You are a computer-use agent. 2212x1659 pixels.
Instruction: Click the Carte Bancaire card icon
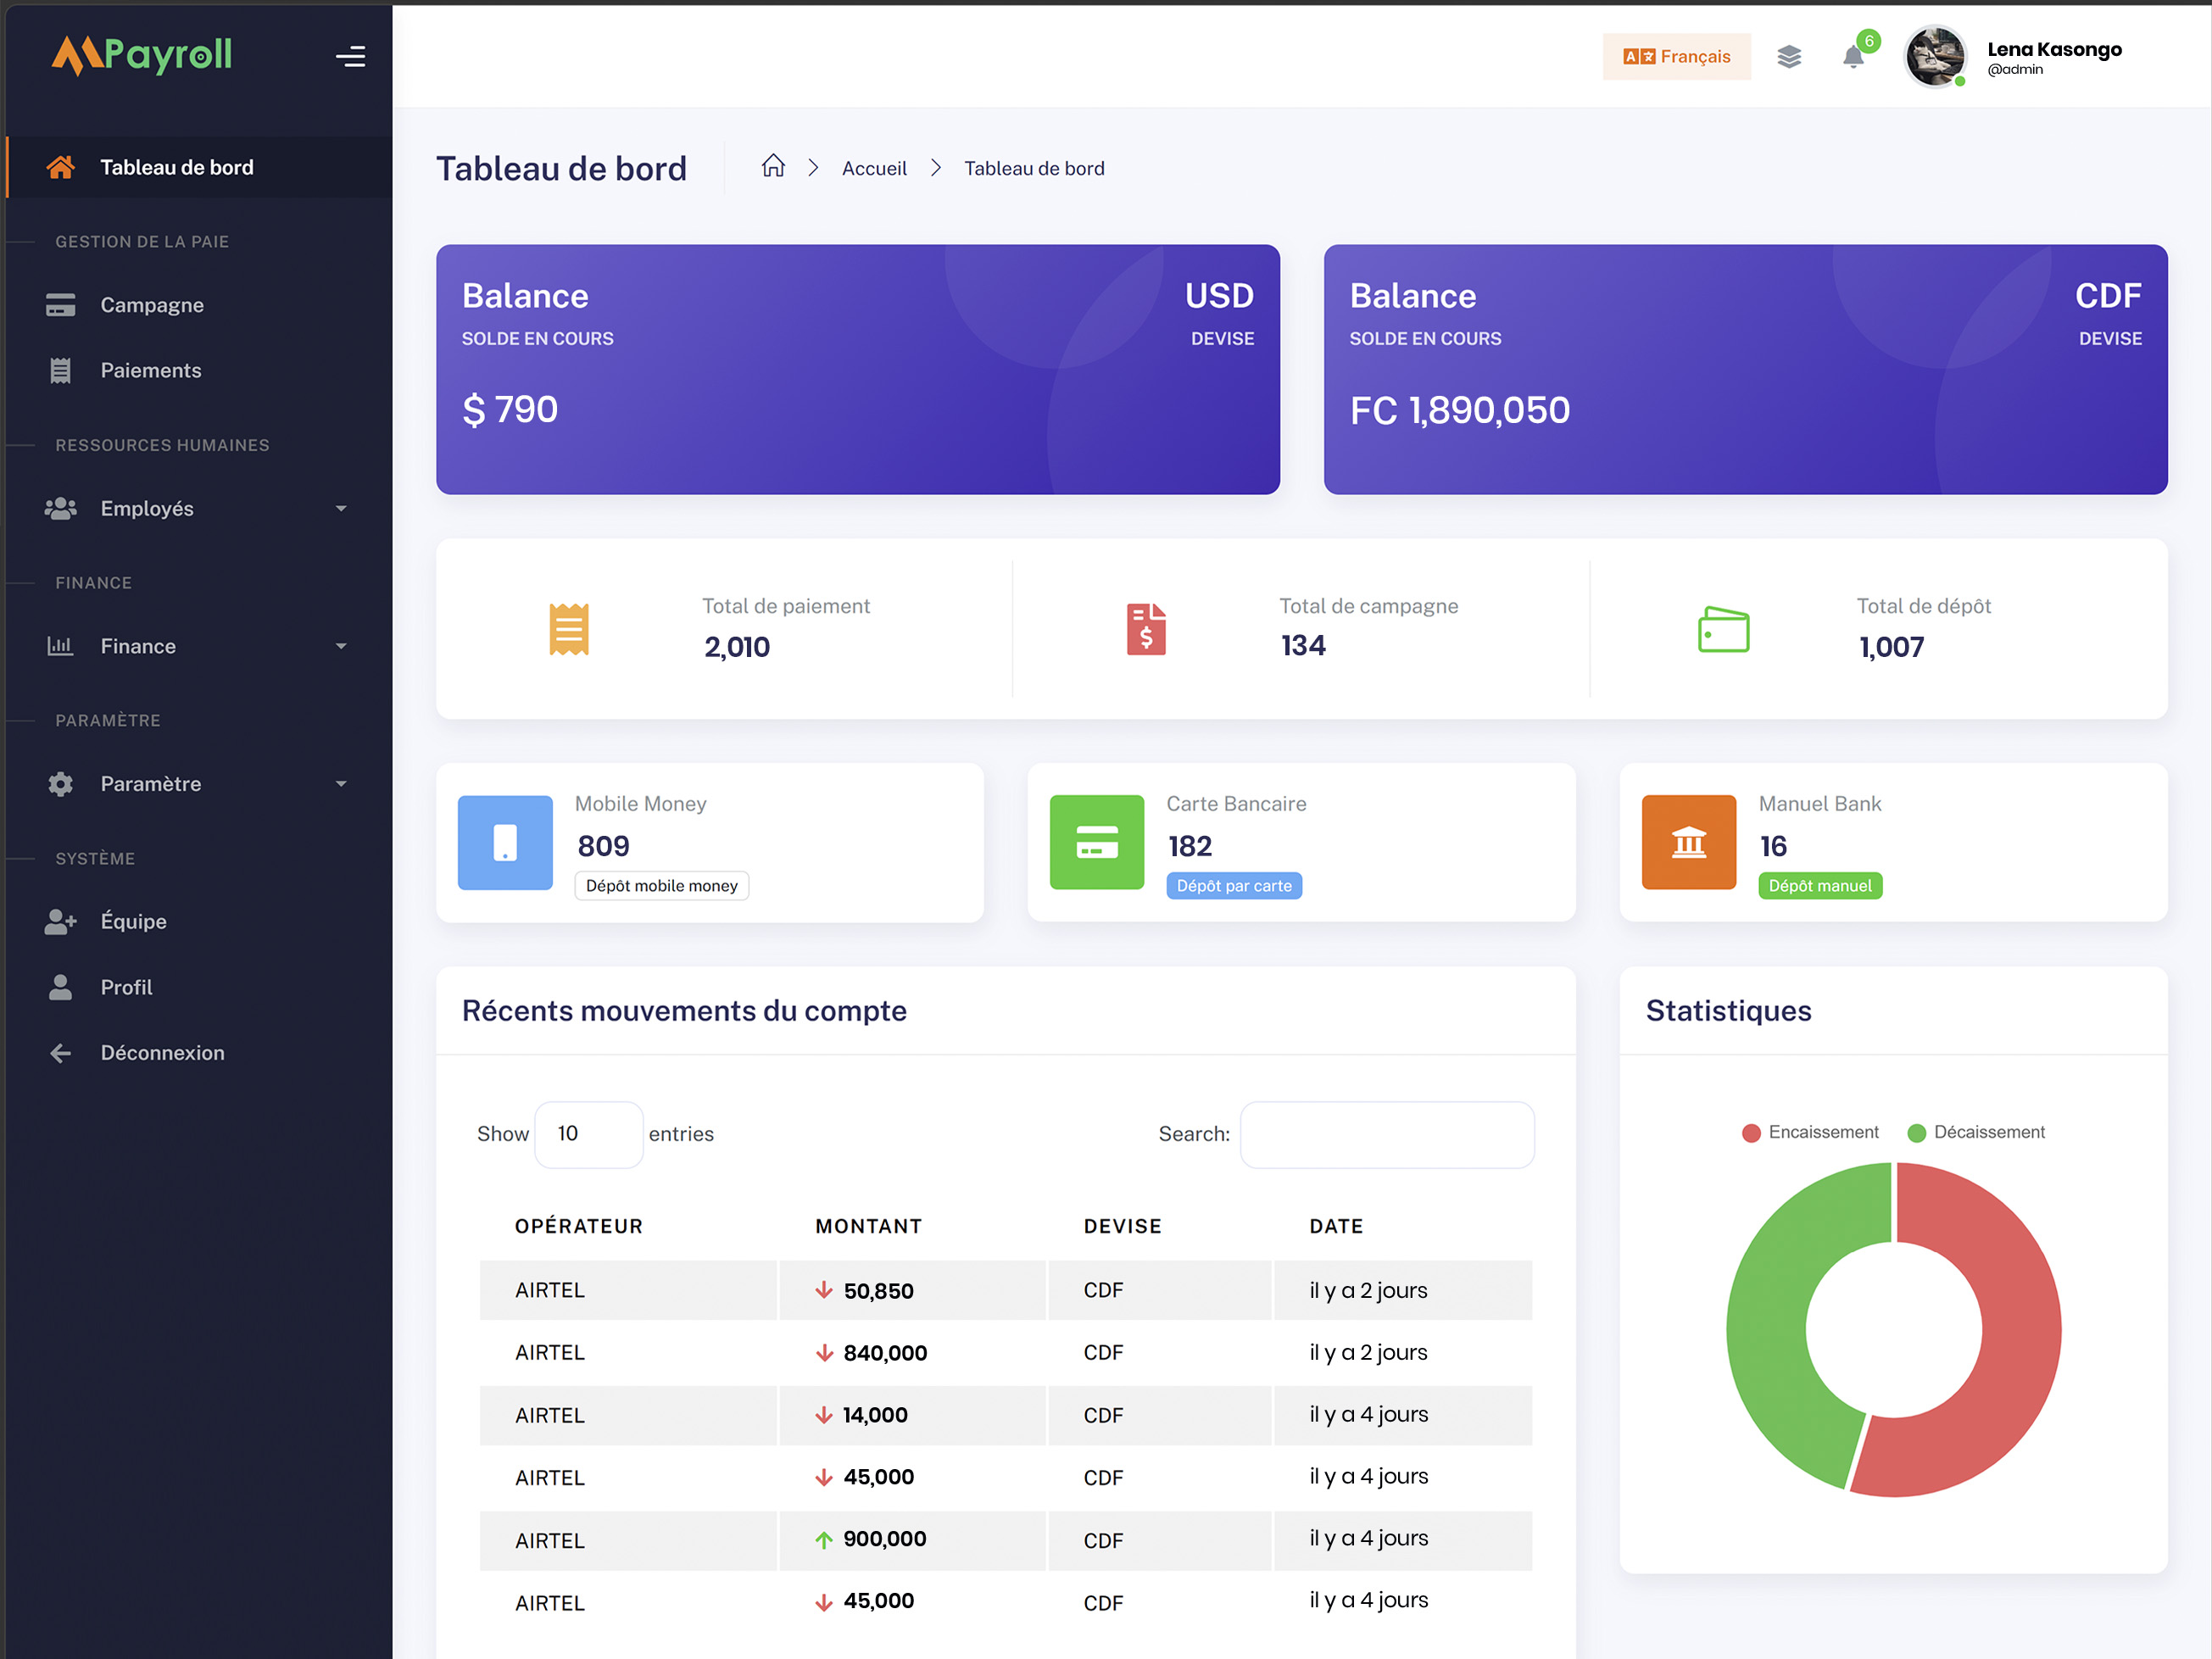click(1097, 842)
